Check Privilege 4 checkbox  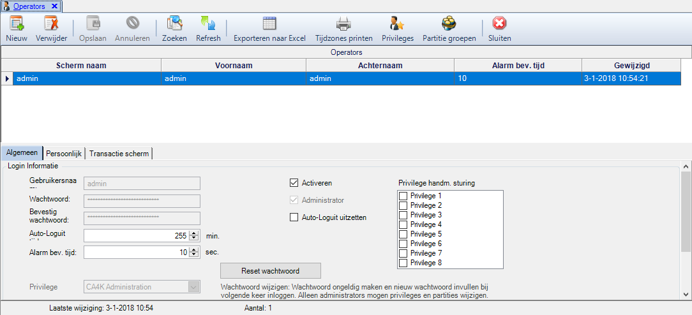click(x=403, y=224)
